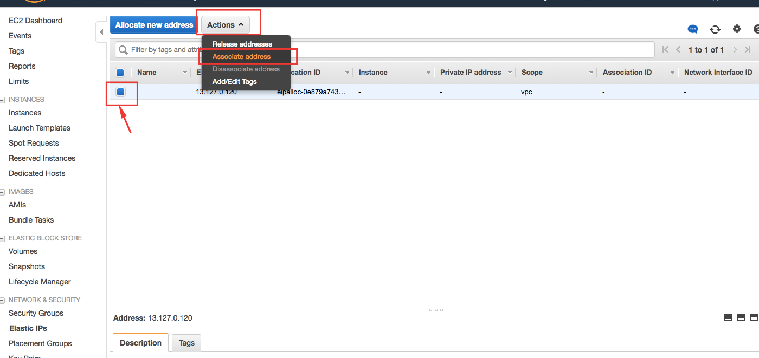Focus the filter by tags and attributes field
The height and width of the screenshot is (358, 759).
point(385,50)
